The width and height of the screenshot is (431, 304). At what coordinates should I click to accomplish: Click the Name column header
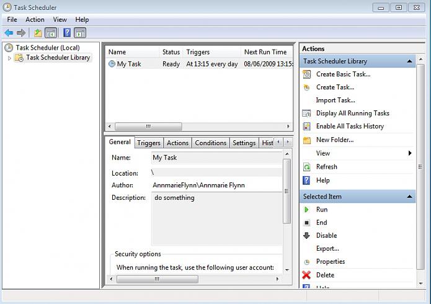click(x=132, y=52)
